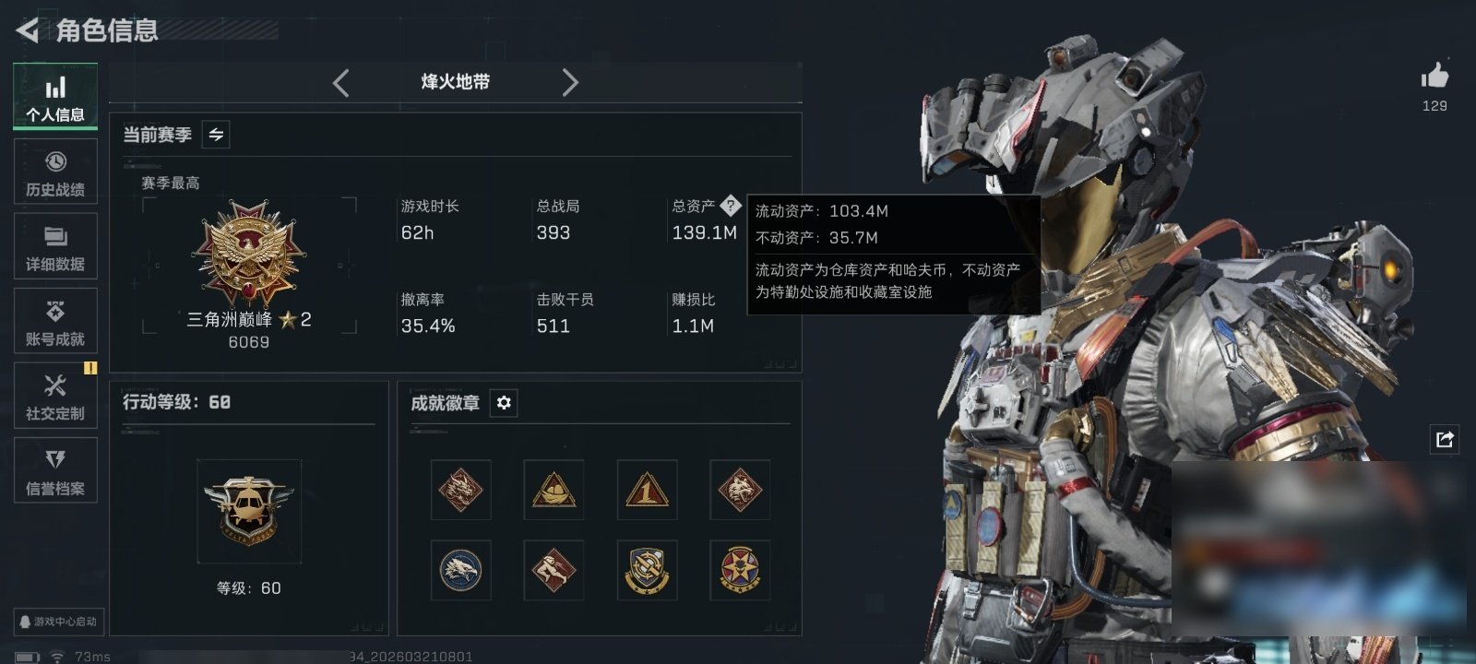Give a thumbs-up like to this profile
1476x664 pixels.
[x=1434, y=76]
